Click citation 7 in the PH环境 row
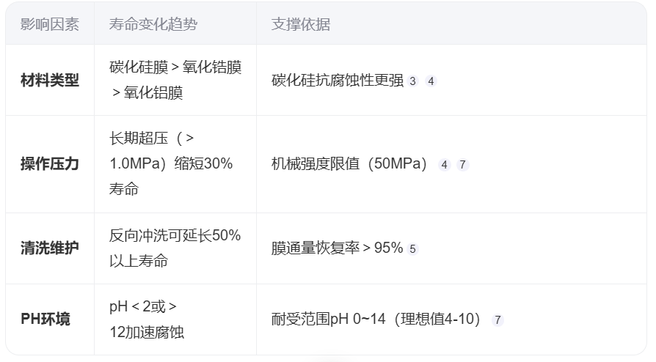The height and width of the screenshot is (362, 656). pos(498,320)
